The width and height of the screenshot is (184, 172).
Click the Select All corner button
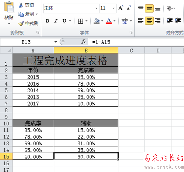6,50
